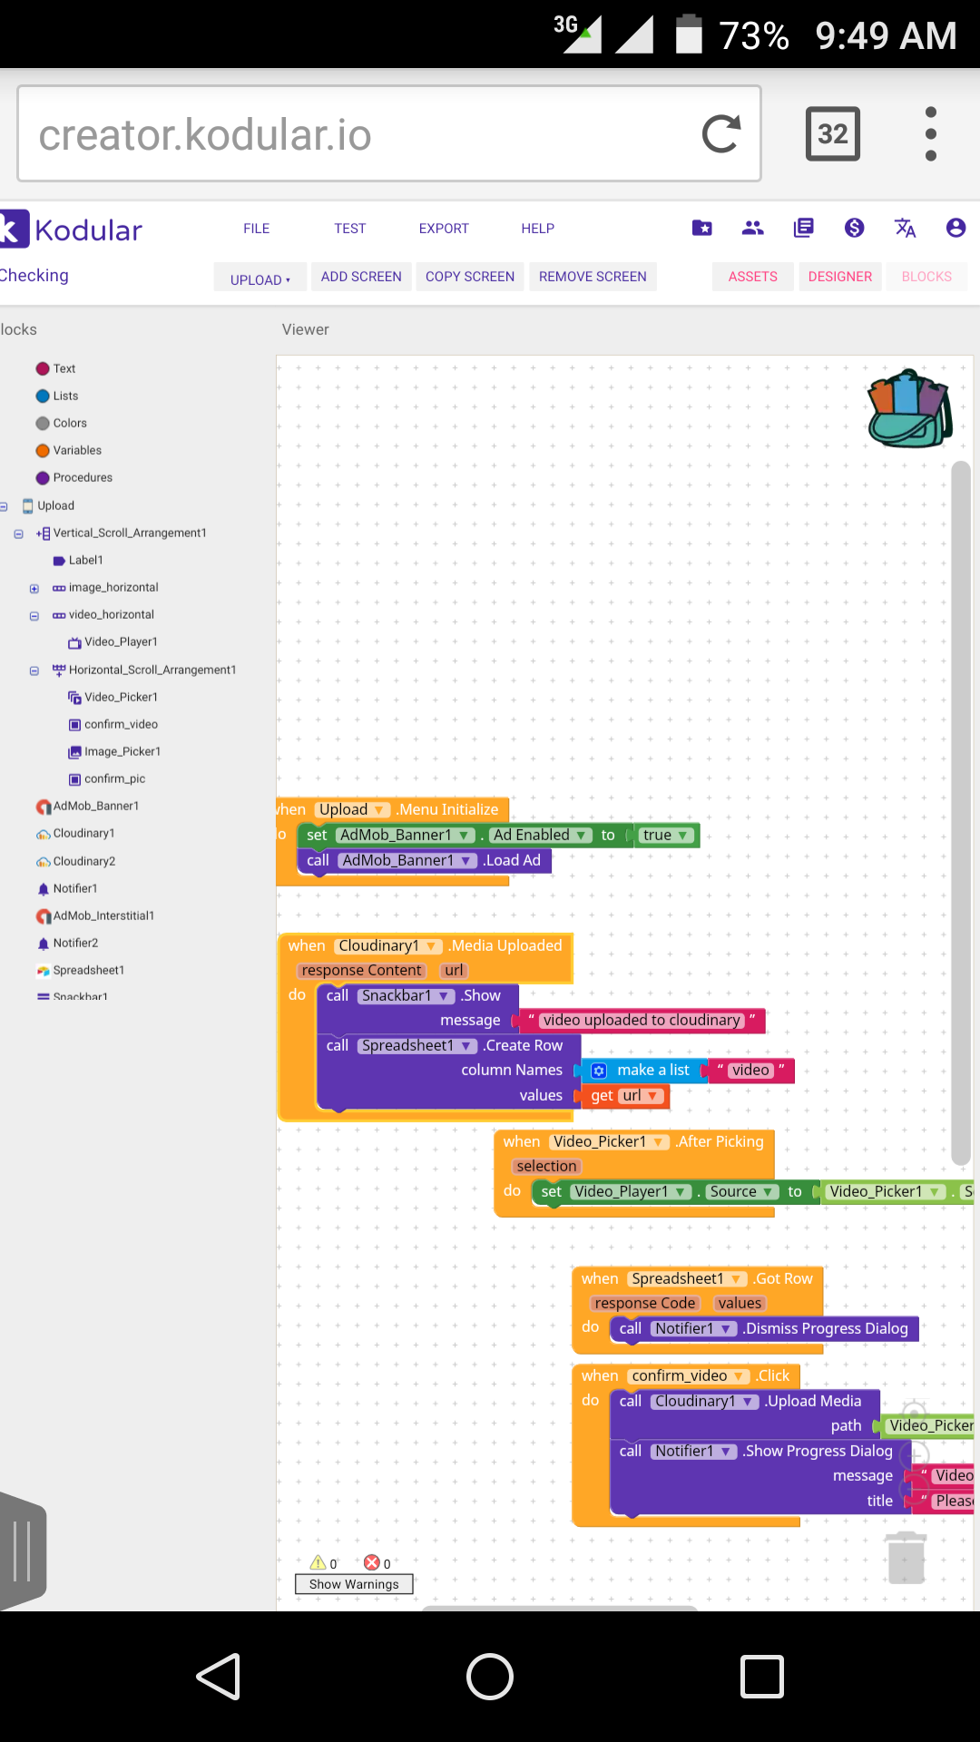Screen dimensions: 980x1742
Task: Open the Video_Player1 component dropdown
Action: [631, 1191]
